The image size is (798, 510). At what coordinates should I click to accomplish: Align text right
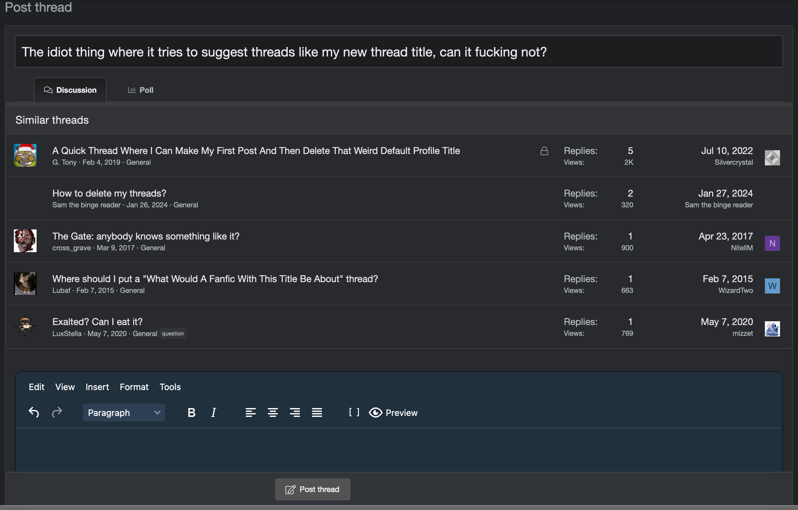pos(295,412)
